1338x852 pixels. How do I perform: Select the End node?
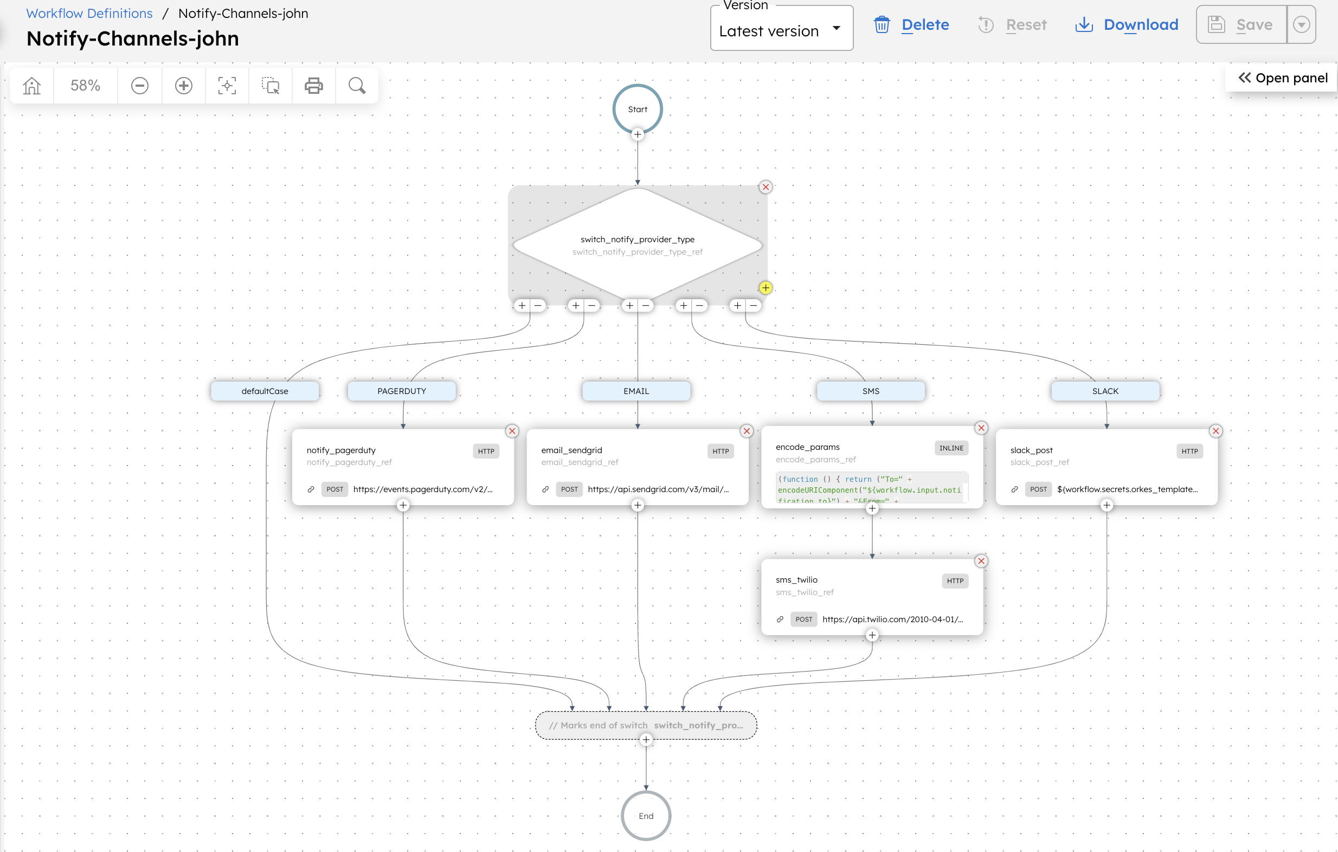point(646,816)
